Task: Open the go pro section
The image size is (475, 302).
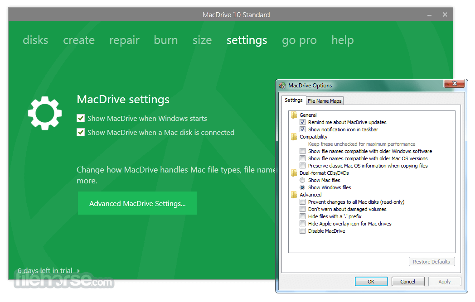Action: coord(299,41)
